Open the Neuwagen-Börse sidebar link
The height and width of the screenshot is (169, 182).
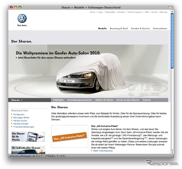pos(21,118)
